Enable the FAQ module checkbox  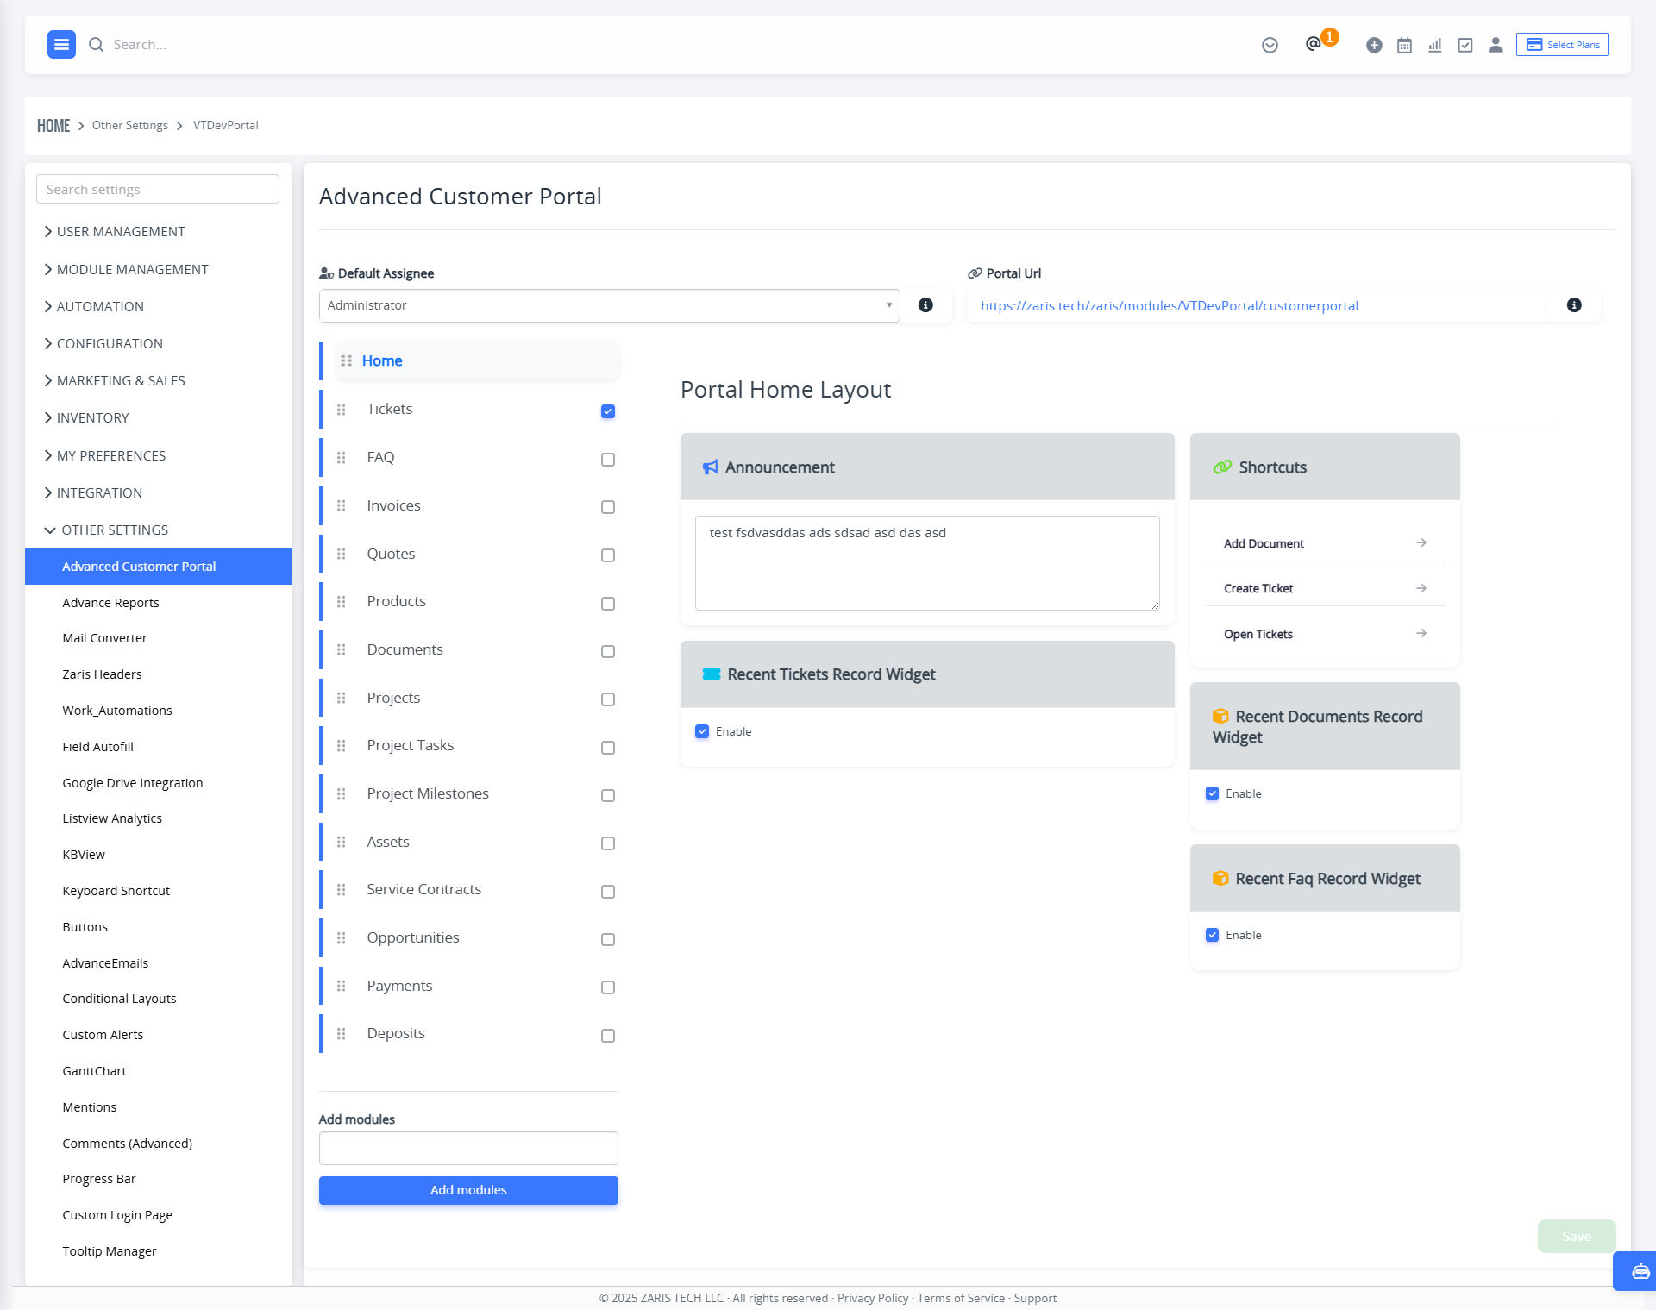coord(608,460)
